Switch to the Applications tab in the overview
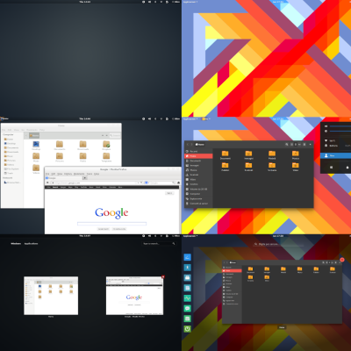351x351 pixels. pos(31,244)
